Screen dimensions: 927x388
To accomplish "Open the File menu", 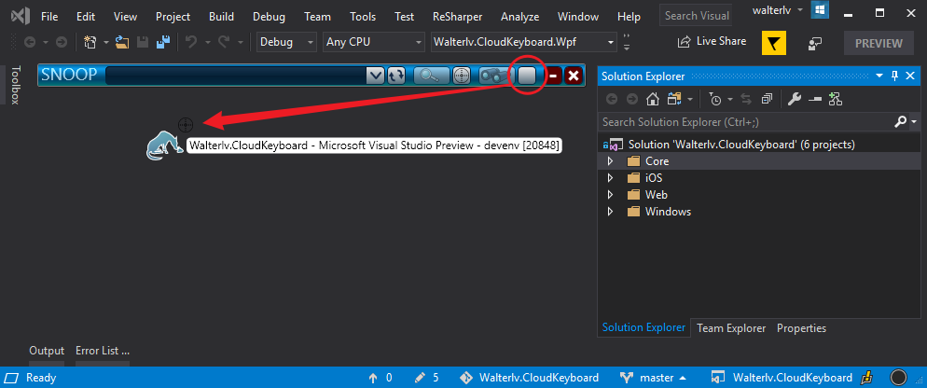I will click(x=49, y=17).
